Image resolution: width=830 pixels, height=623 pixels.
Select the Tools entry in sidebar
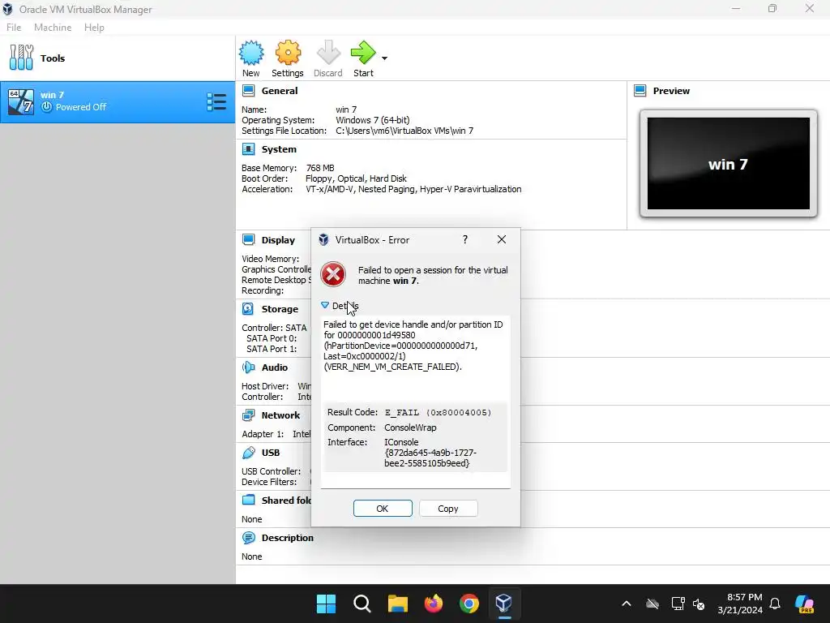118,58
